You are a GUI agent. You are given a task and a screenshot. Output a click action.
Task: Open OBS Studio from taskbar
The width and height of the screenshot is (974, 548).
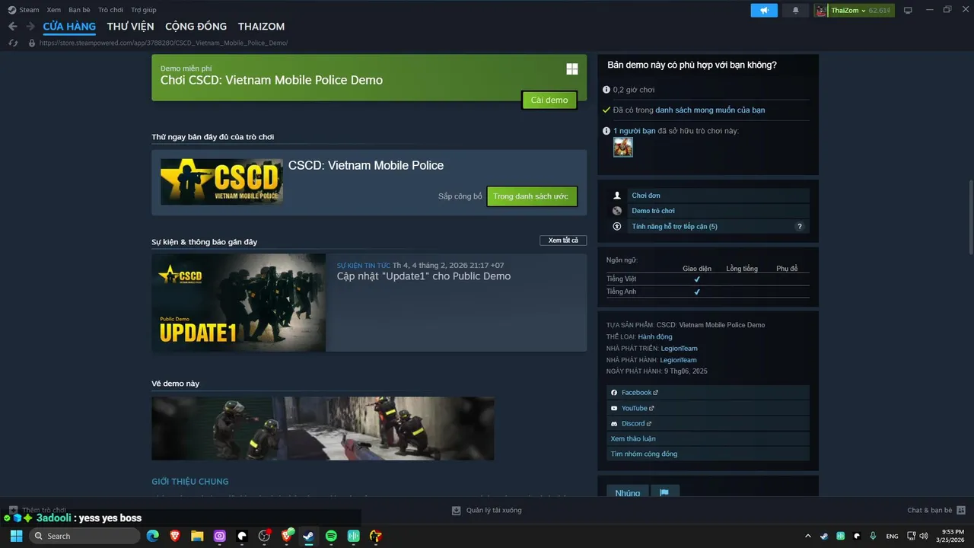click(x=264, y=536)
